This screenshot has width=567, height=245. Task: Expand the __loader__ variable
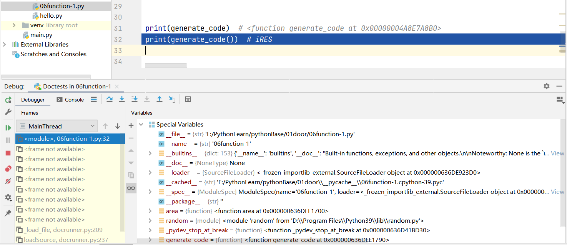150,173
